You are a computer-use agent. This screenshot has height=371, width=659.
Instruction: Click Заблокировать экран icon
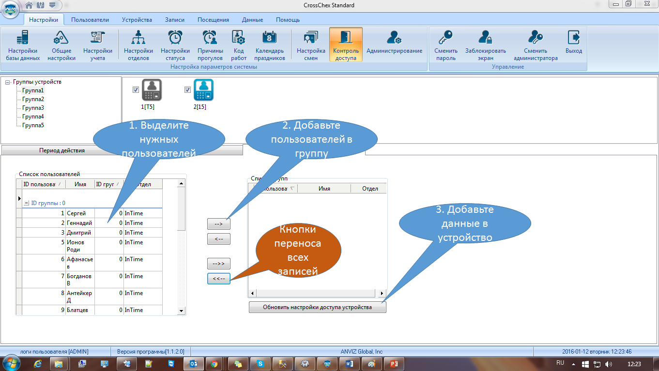(485, 38)
